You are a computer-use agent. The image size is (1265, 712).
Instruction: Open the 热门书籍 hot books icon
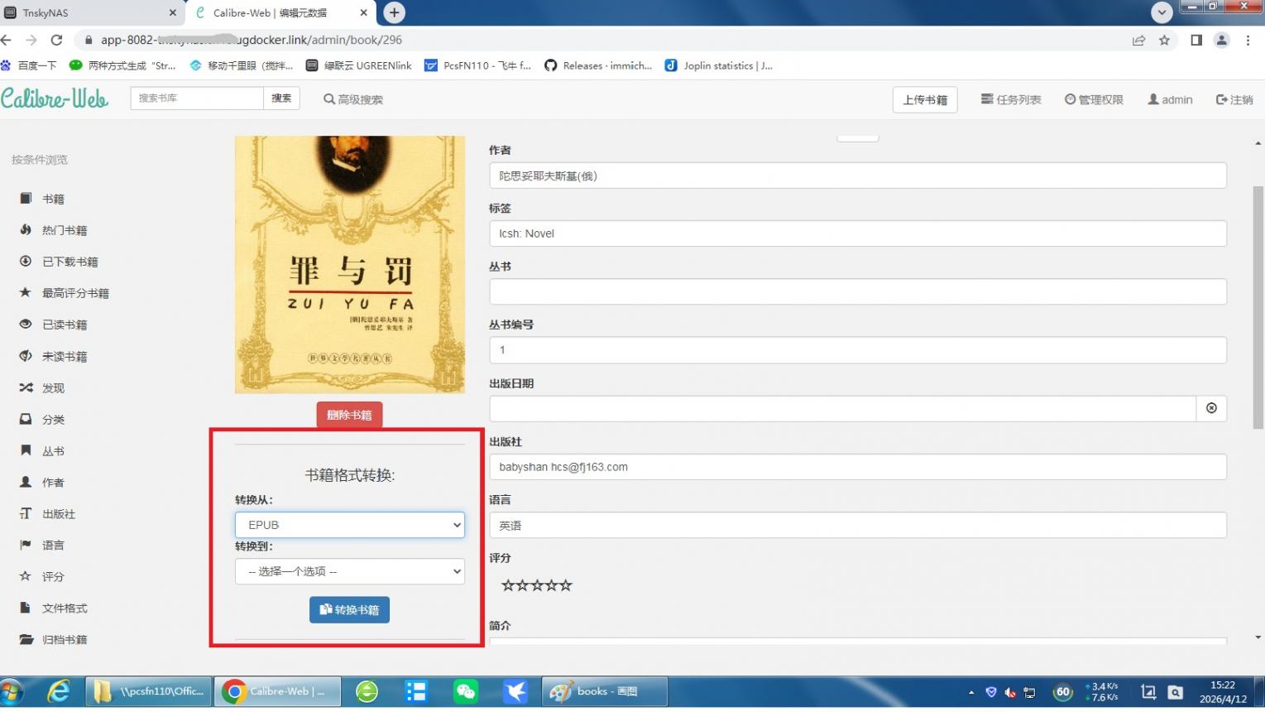(26, 230)
